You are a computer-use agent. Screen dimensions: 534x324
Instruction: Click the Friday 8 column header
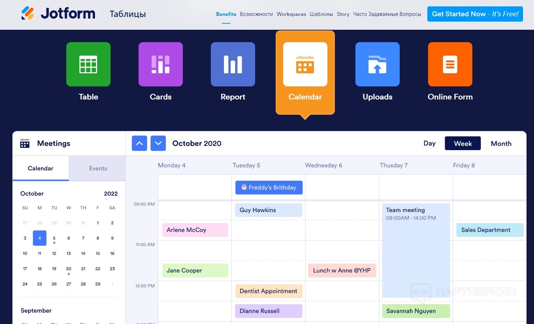coord(464,165)
